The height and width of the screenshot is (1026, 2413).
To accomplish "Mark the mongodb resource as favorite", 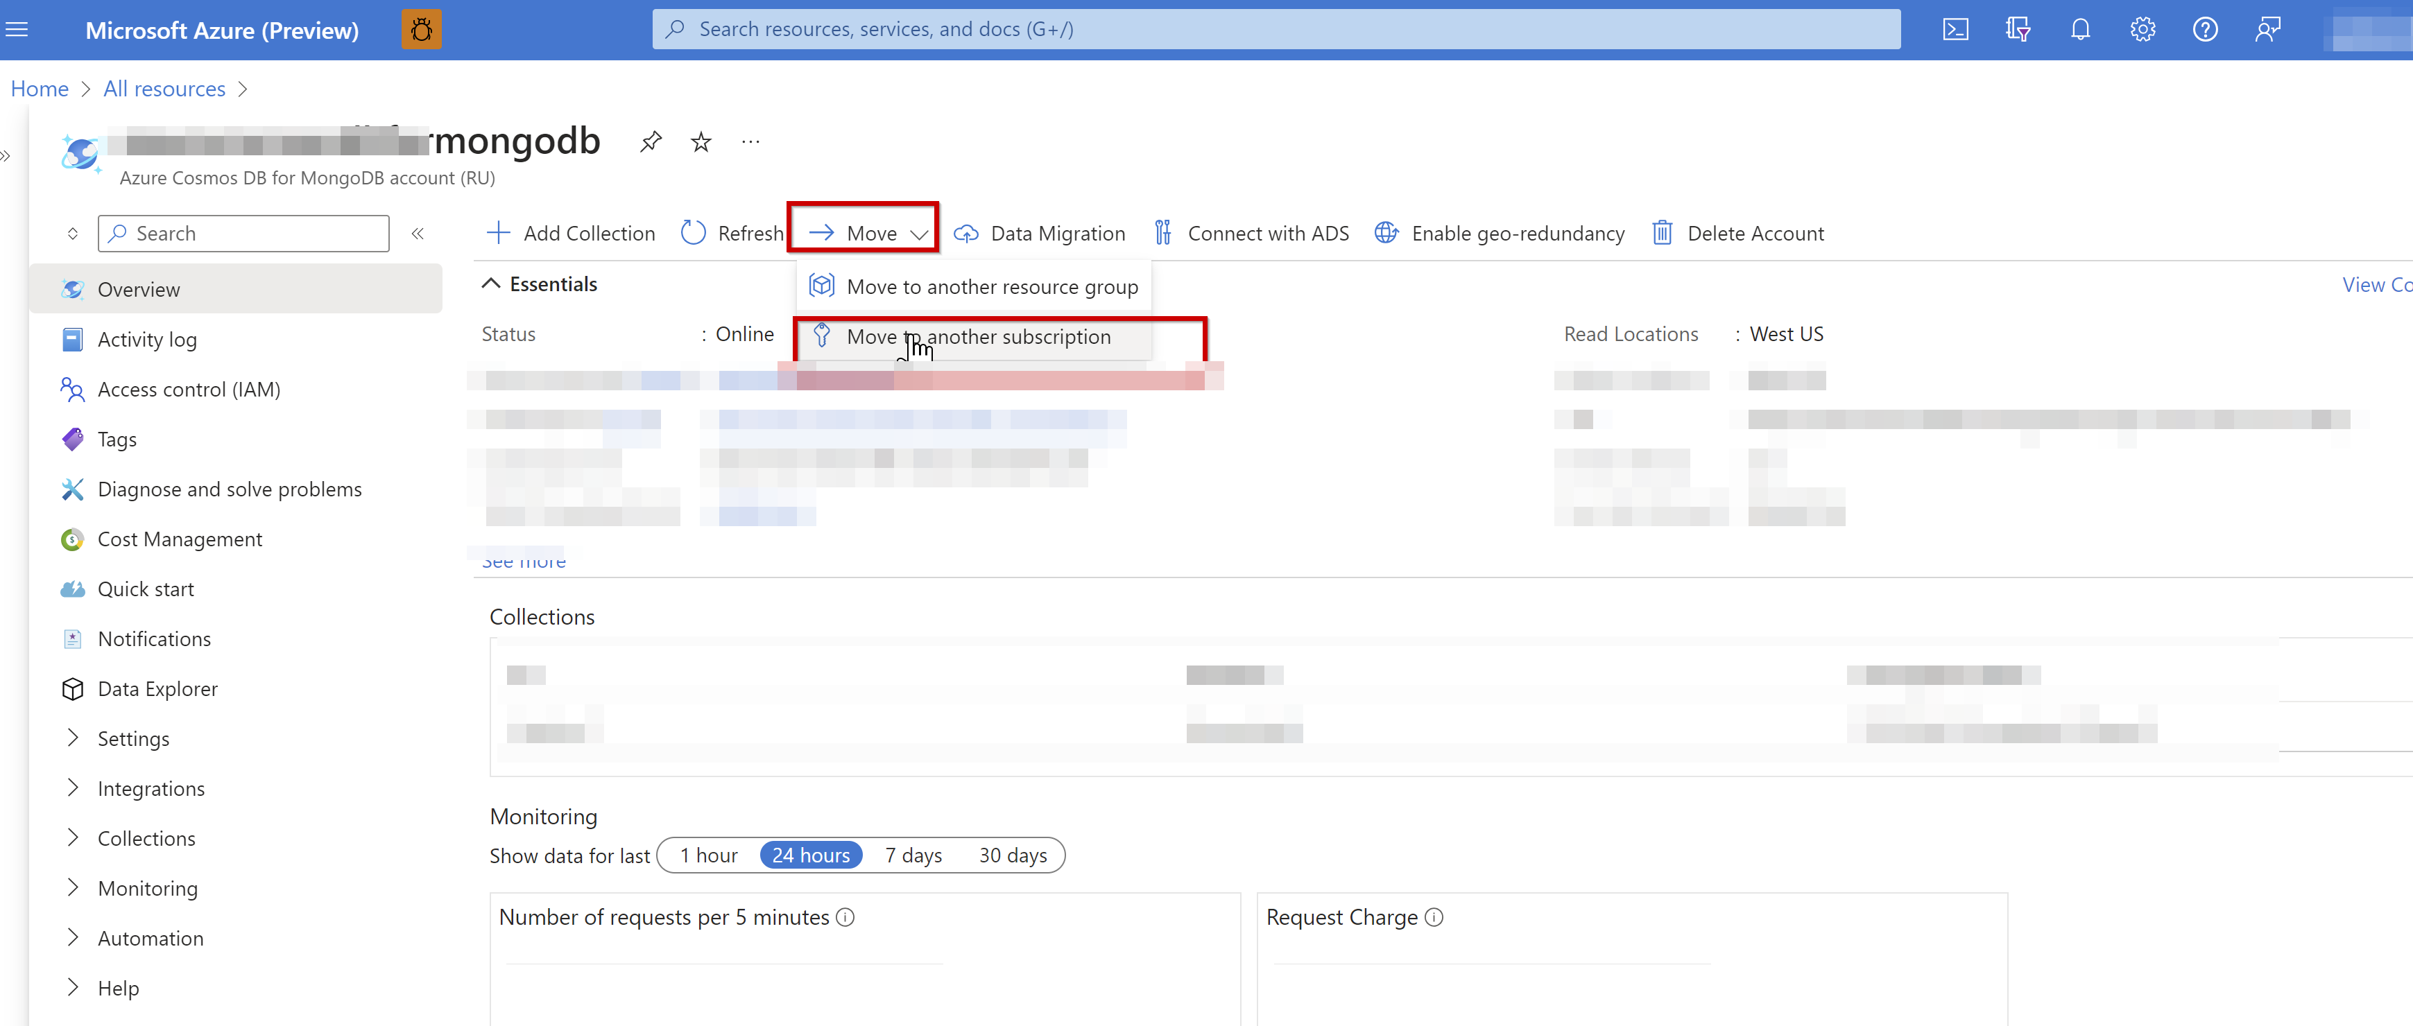I will [701, 142].
